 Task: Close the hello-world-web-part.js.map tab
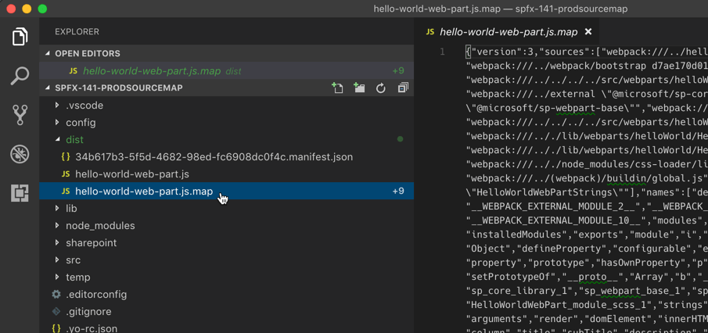tap(588, 31)
